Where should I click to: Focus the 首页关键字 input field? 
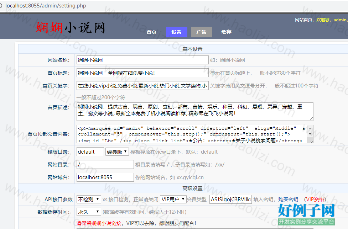(x=142, y=86)
